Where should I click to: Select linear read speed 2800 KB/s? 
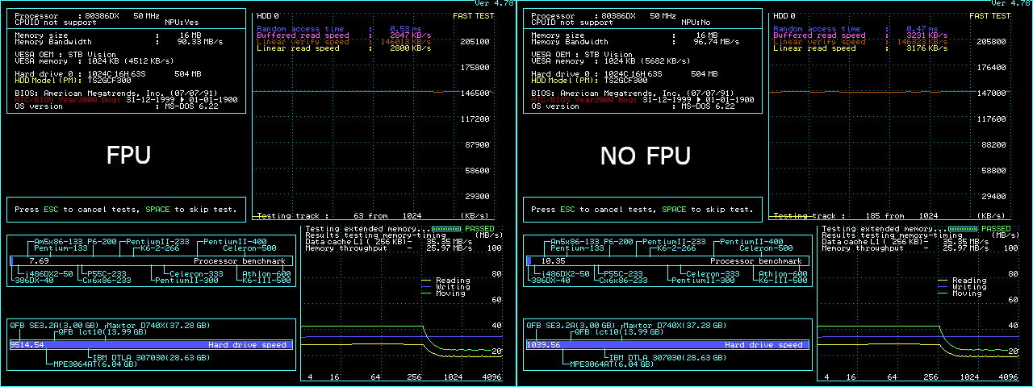point(410,48)
